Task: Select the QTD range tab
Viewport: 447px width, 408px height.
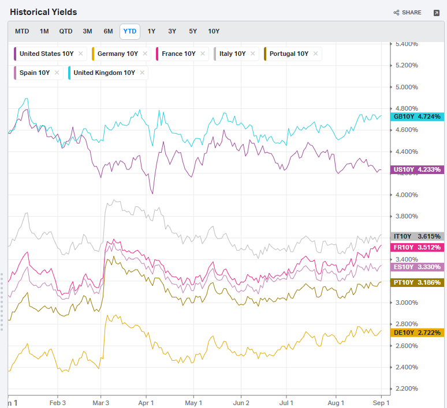Action: click(66, 31)
